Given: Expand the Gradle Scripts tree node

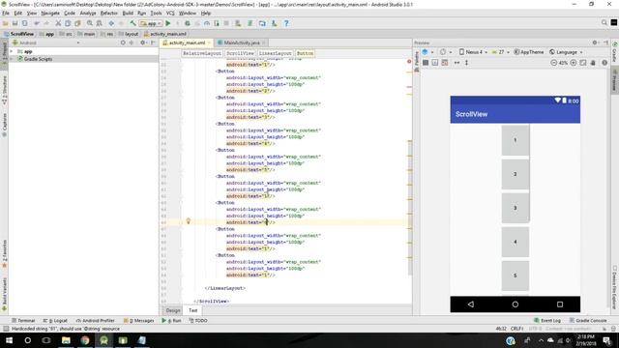Looking at the screenshot, I should [x=12, y=59].
